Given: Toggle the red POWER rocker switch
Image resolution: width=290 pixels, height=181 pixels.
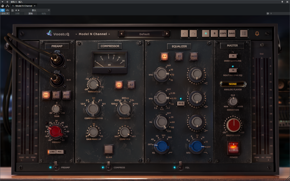Looking at the screenshot, I should (x=233, y=148).
